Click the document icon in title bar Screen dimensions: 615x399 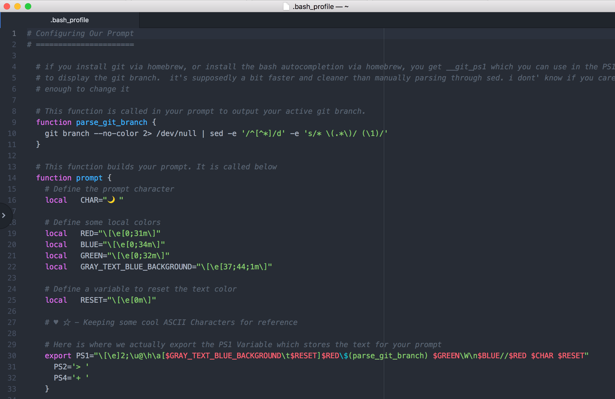pyautogui.click(x=286, y=6)
